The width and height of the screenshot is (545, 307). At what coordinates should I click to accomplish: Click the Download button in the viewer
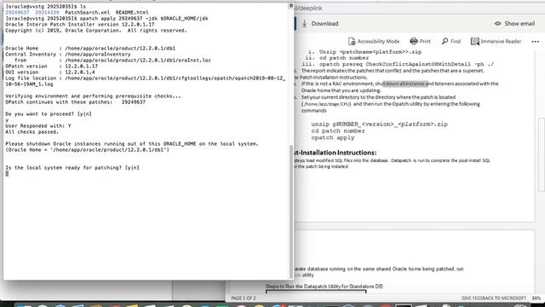pyautogui.click(x=320, y=24)
